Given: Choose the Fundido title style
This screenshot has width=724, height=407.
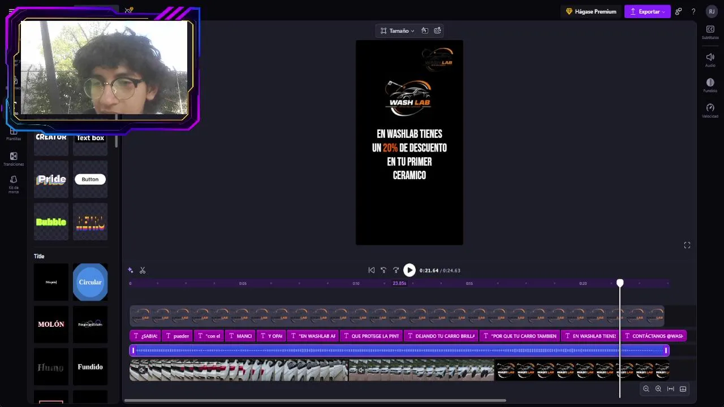Looking at the screenshot, I should [x=90, y=367].
